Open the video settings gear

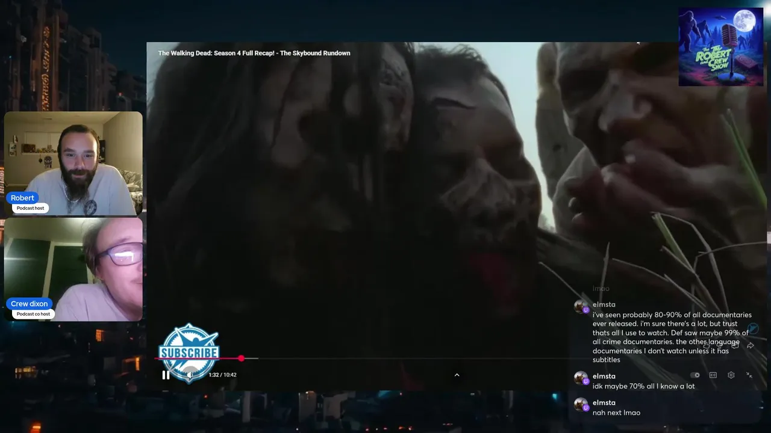[731, 375]
